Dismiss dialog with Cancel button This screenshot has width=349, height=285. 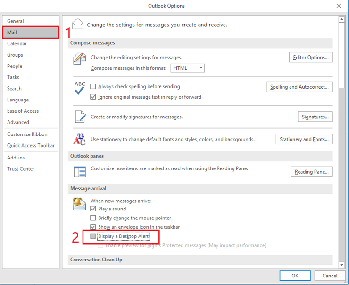330,276
